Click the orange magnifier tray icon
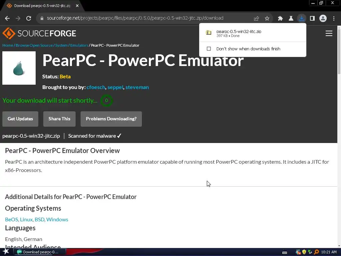This screenshot has height=256, width=341. [316, 252]
